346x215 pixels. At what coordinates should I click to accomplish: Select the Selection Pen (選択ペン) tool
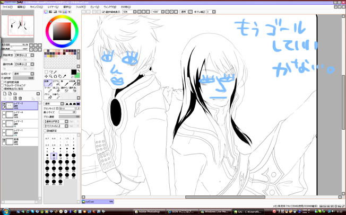click(64, 89)
